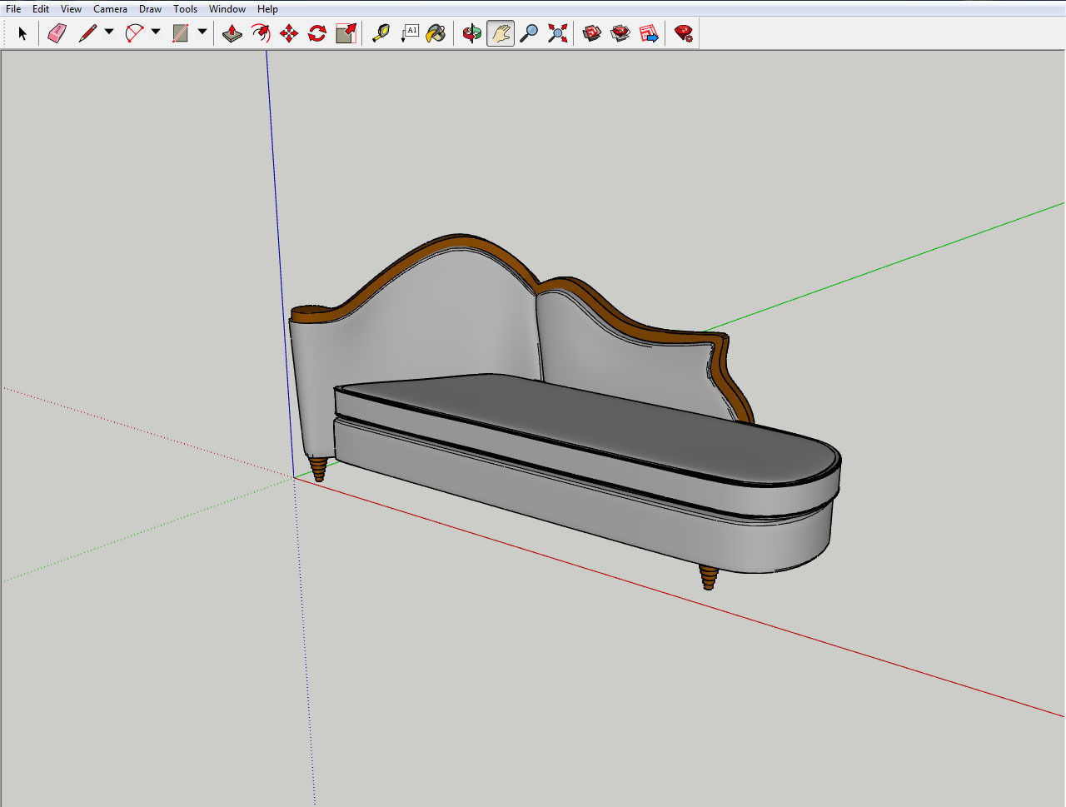Select the Text label tool
1066x807 pixels.
point(409,33)
